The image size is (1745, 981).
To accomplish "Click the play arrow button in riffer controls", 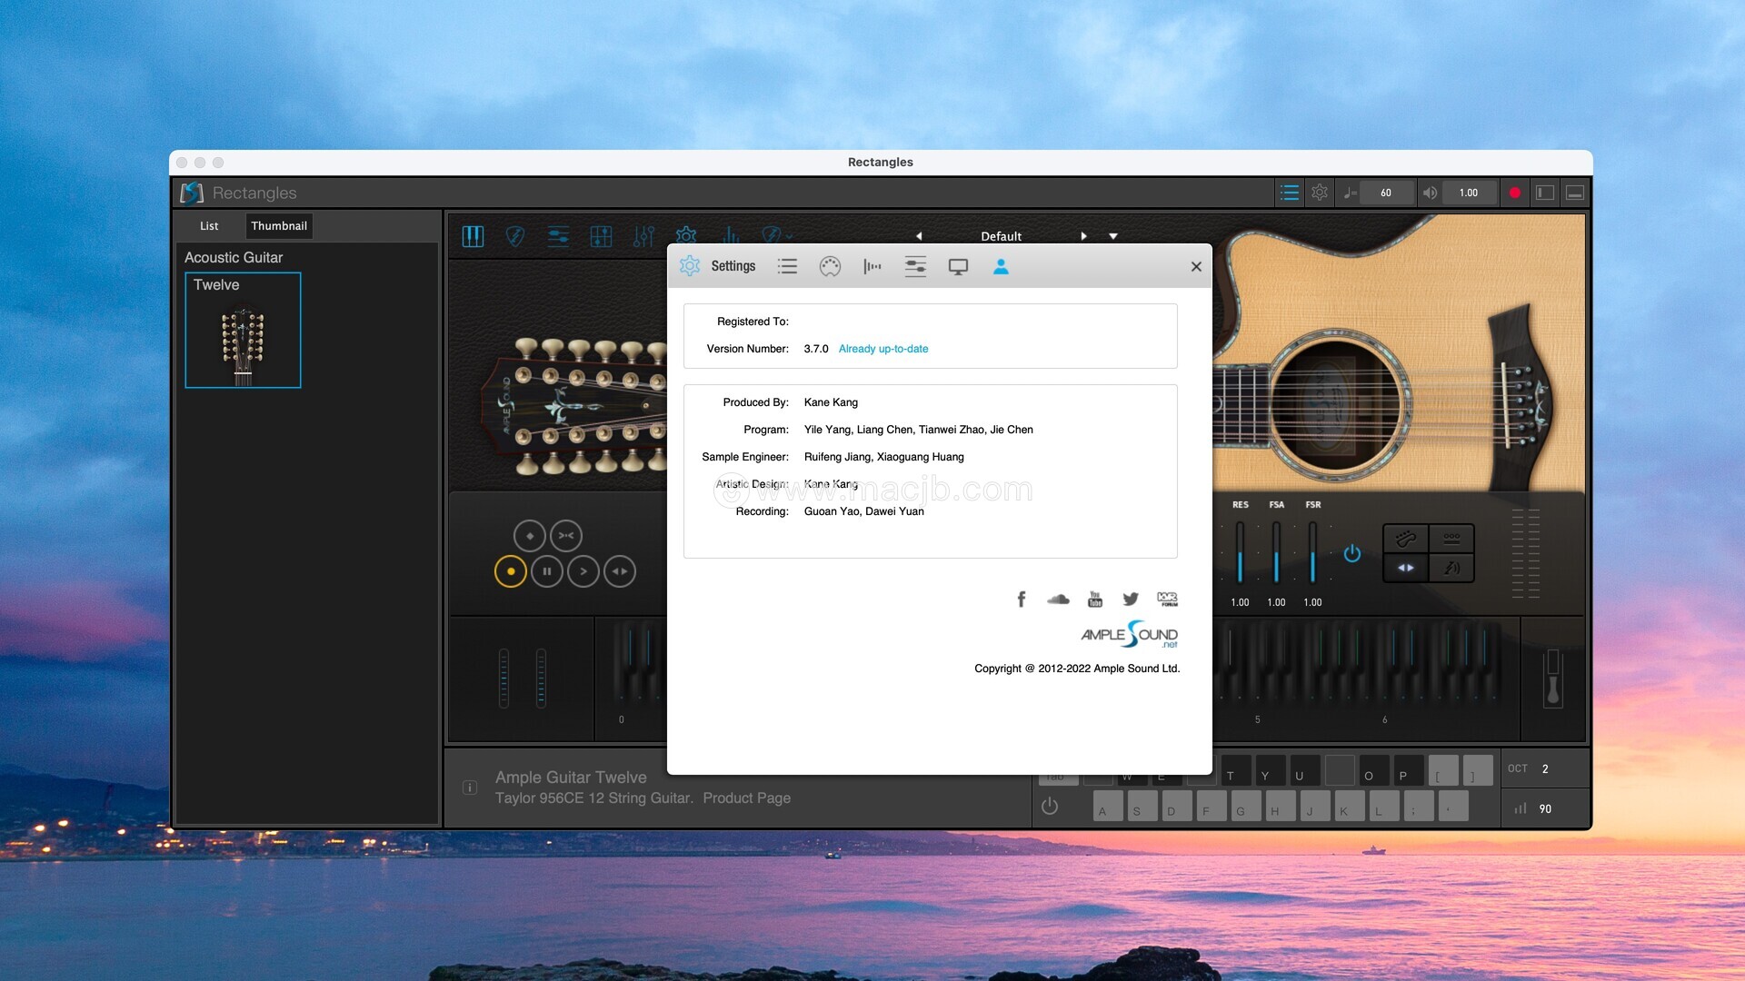I will pyautogui.click(x=583, y=571).
